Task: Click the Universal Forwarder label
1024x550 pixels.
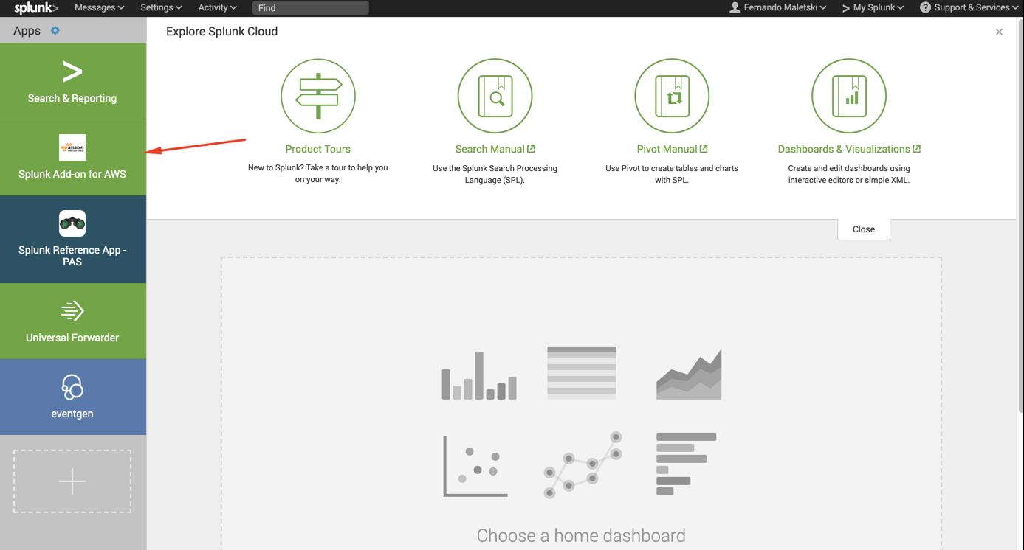Action: pyautogui.click(x=72, y=338)
